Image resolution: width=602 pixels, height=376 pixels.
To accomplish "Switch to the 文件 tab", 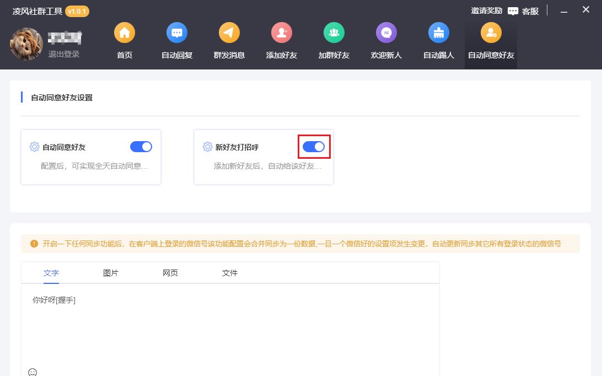I will [x=229, y=273].
